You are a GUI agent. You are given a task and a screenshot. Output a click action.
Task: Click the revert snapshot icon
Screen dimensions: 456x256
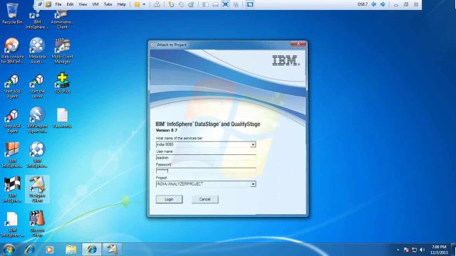coord(181,4)
